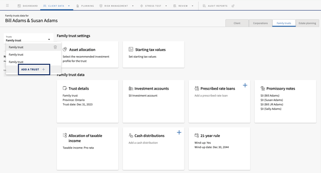321x173 pixels.
Task: Click the 21-year rule calendar icon
Action: pos(196,135)
